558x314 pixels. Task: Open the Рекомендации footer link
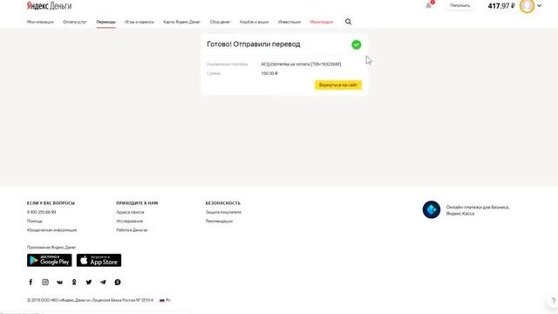219,221
